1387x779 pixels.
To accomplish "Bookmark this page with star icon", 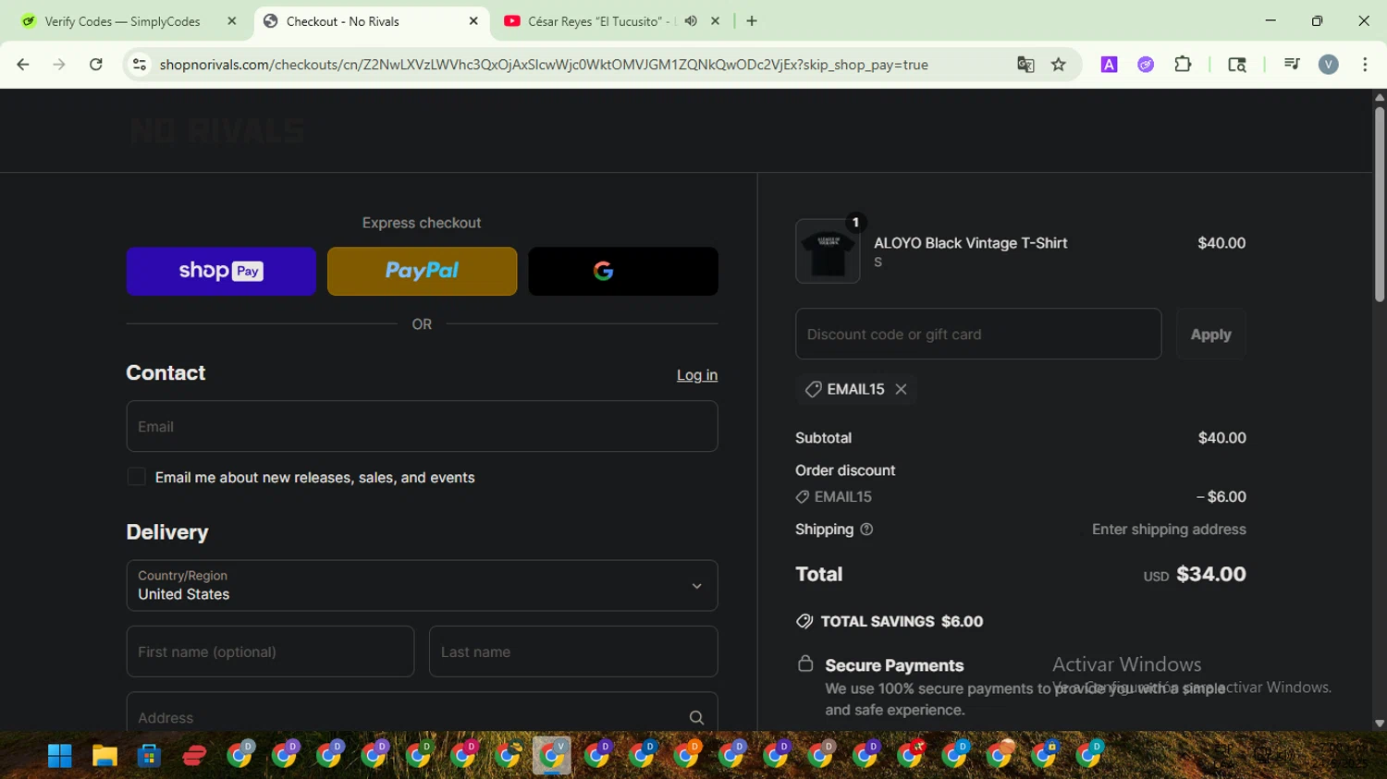I will [x=1059, y=65].
